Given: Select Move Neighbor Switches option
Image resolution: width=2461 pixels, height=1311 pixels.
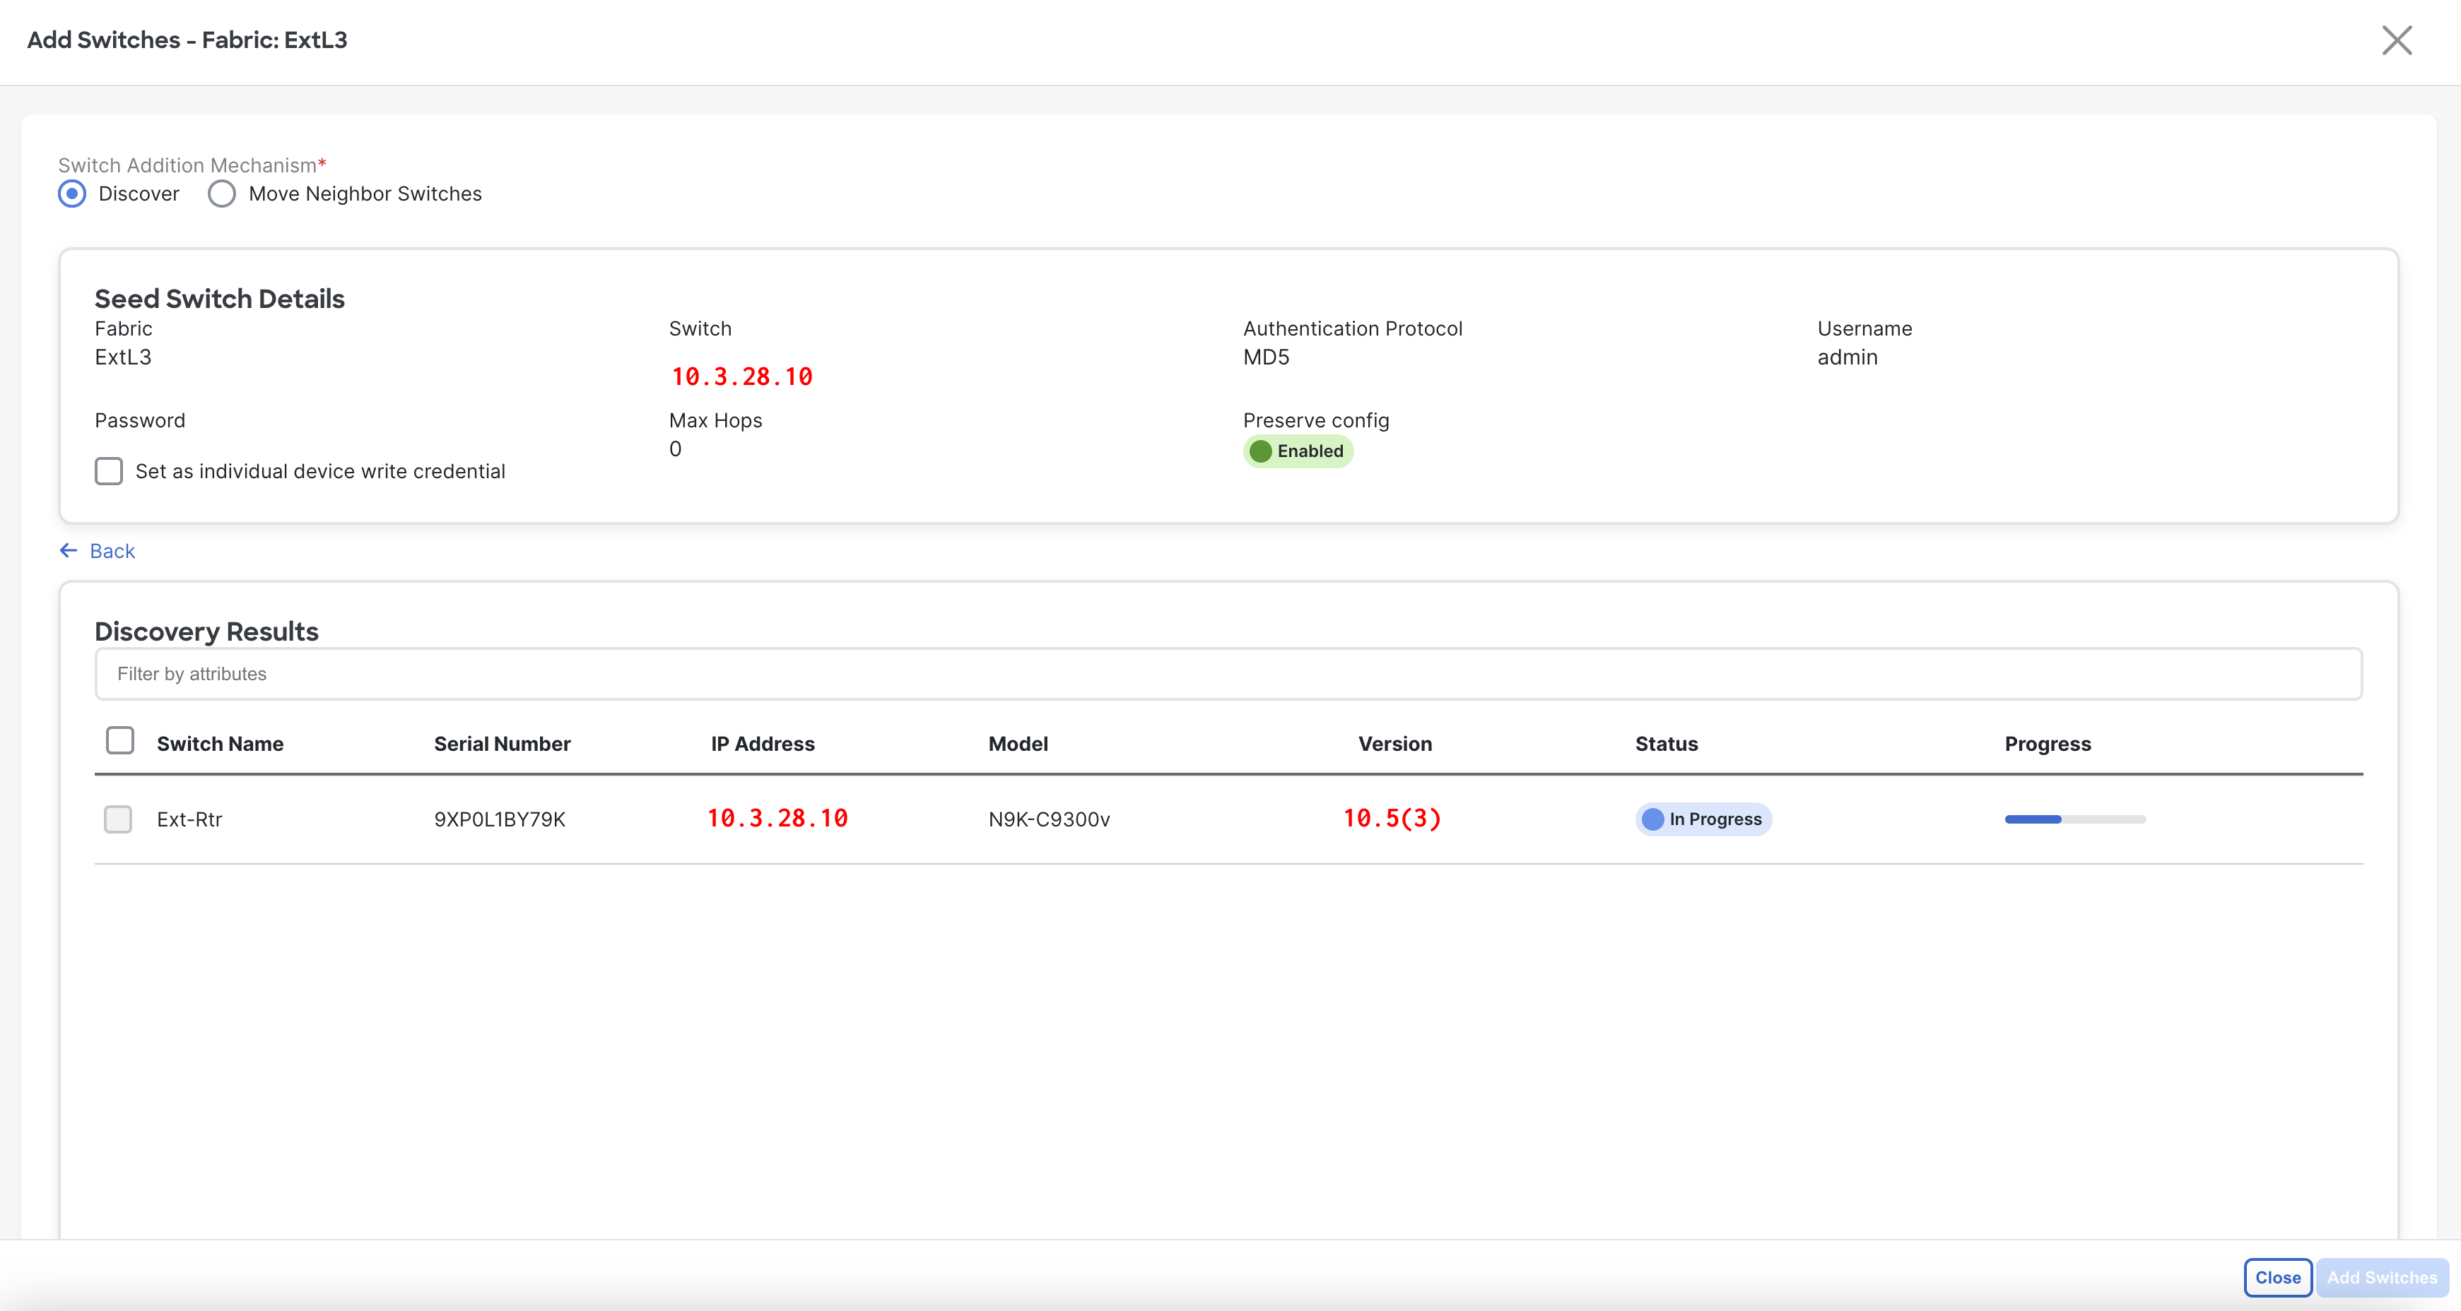Looking at the screenshot, I should (x=223, y=194).
